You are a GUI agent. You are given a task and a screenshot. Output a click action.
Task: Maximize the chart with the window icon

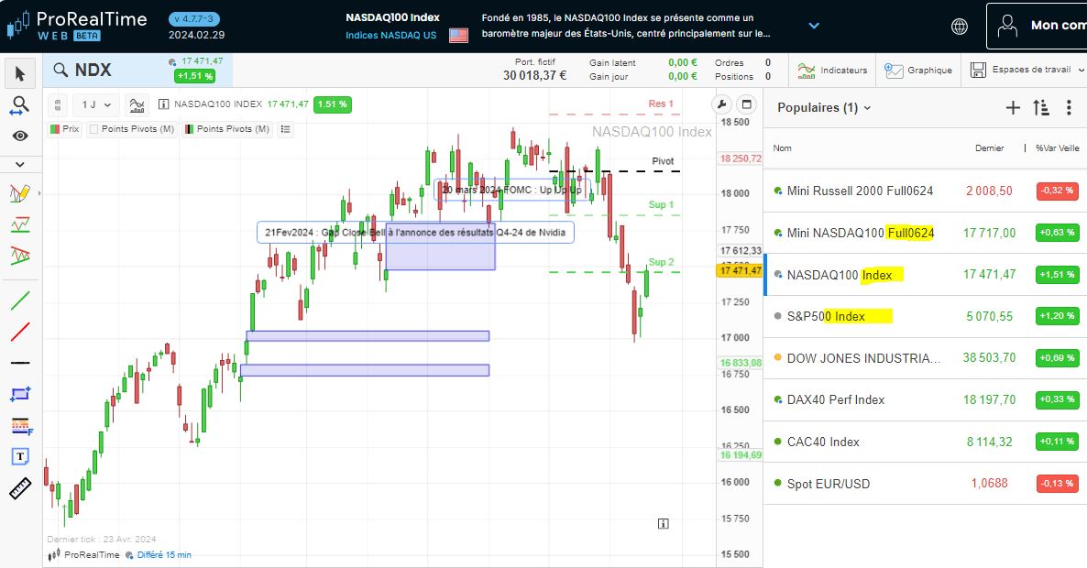point(747,104)
